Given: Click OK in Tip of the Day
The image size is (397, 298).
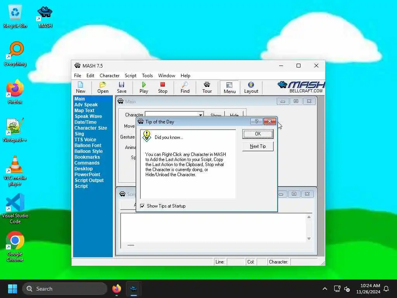Looking at the screenshot, I should pos(258,134).
